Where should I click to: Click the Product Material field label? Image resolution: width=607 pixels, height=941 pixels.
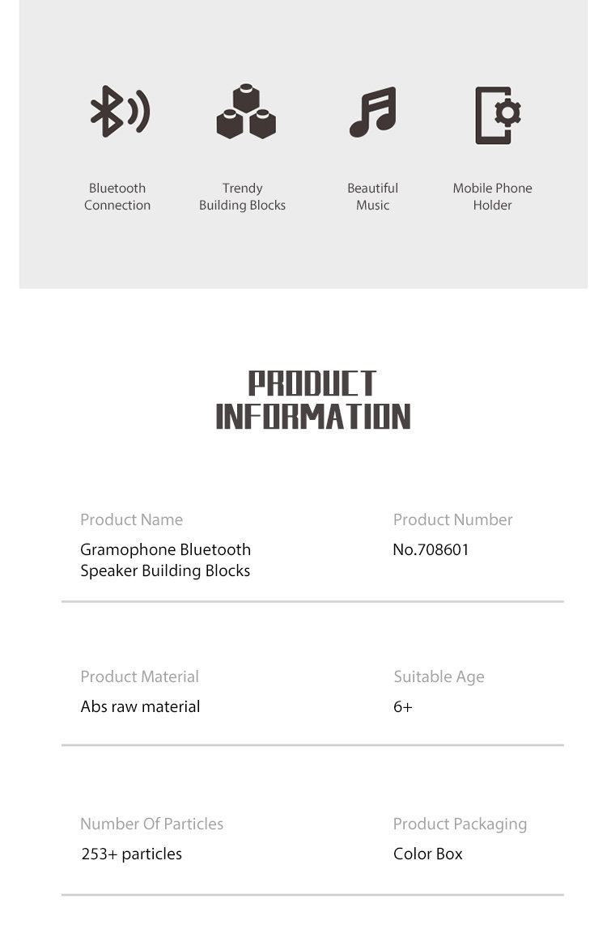point(139,676)
